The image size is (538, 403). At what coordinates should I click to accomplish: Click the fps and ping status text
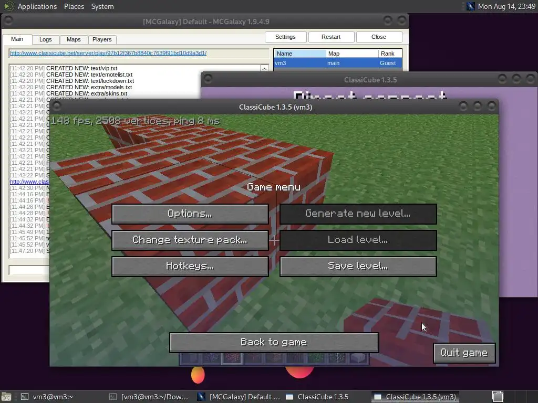[135, 121]
